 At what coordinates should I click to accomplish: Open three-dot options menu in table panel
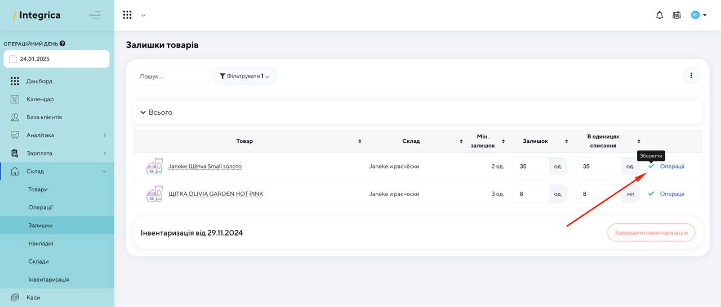[691, 75]
